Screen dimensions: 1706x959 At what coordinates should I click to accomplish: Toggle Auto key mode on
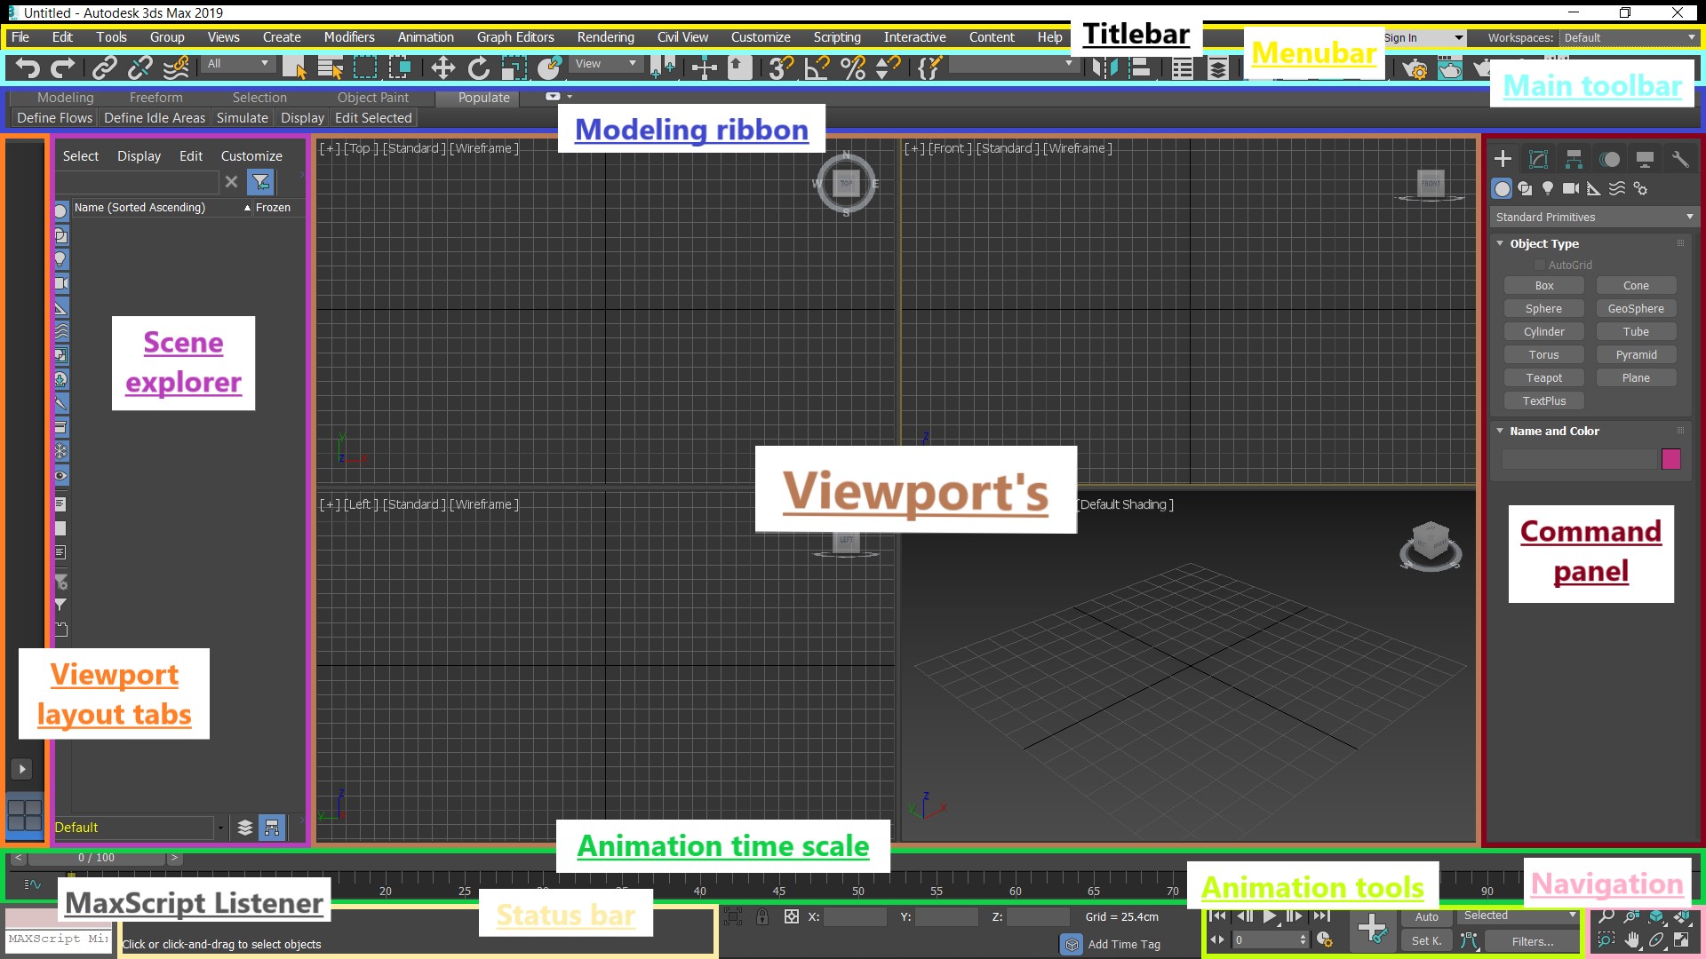click(x=1426, y=916)
